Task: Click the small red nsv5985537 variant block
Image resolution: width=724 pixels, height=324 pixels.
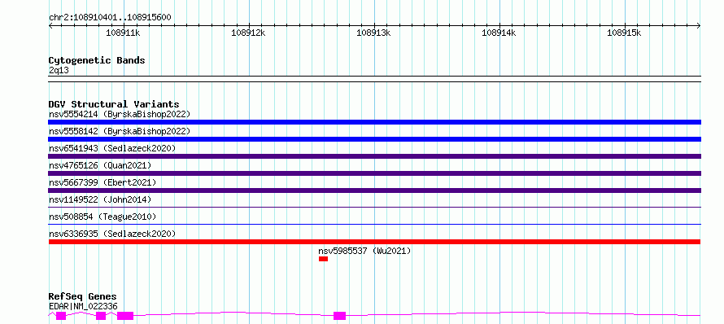Action: point(323,259)
